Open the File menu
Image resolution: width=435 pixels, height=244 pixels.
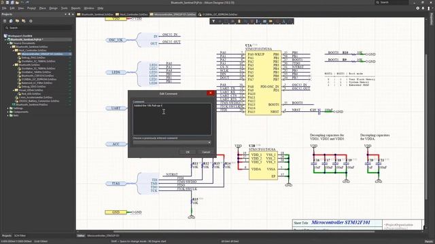[x=4, y=8]
